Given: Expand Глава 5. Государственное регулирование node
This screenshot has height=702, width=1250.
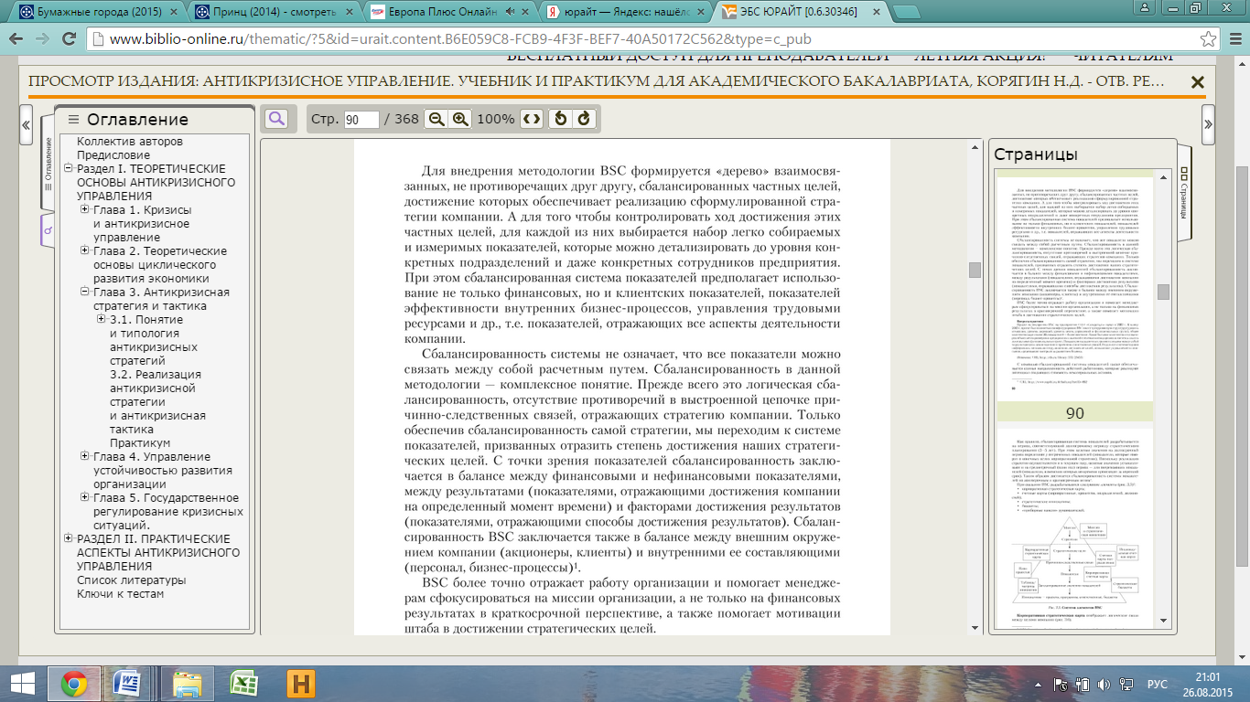Looking at the screenshot, I should click(x=85, y=498).
